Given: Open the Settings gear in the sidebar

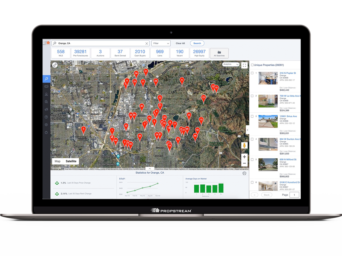Looking at the screenshot, I should 46,124.
